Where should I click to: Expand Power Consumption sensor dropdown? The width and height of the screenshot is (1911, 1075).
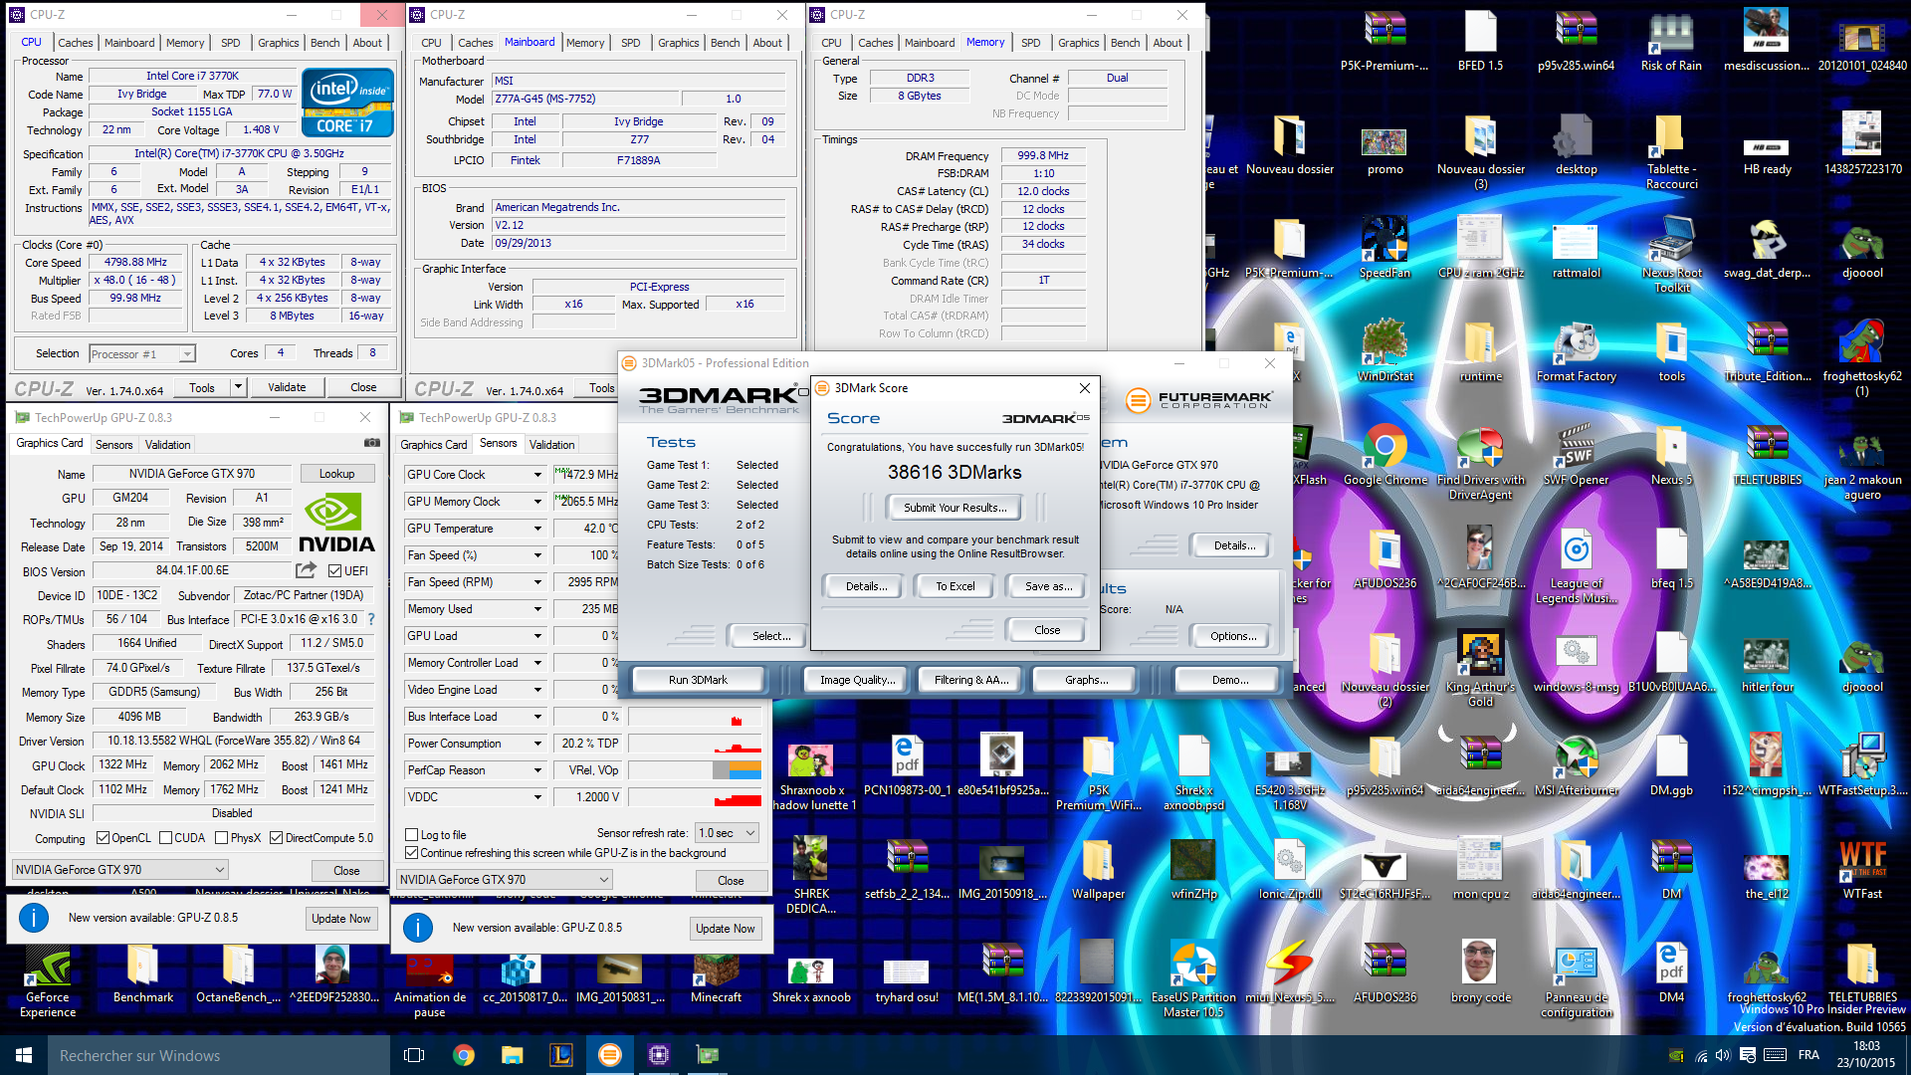tap(537, 744)
